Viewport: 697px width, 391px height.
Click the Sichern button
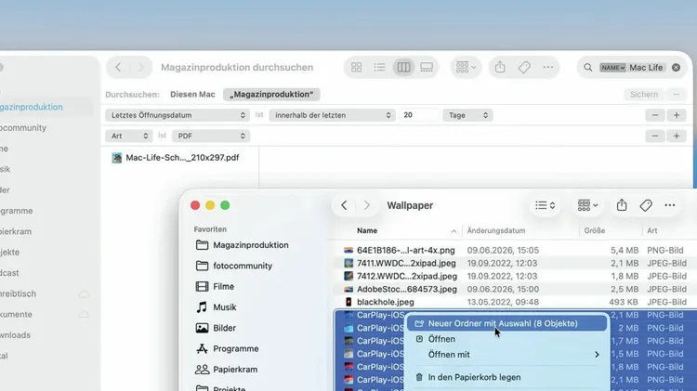pyautogui.click(x=644, y=94)
